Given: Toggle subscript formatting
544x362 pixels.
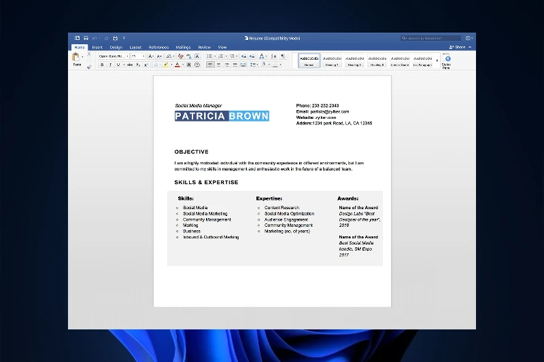Looking at the screenshot, I should (x=138, y=65).
